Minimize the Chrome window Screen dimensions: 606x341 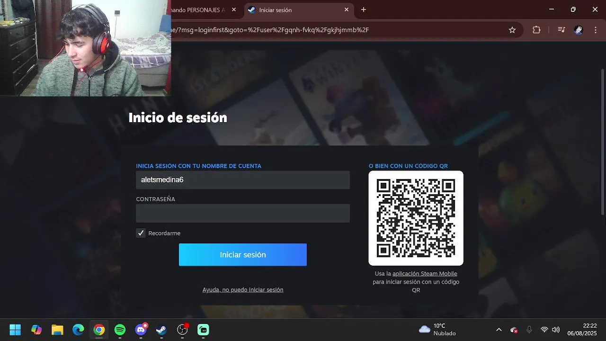point(552,9)
